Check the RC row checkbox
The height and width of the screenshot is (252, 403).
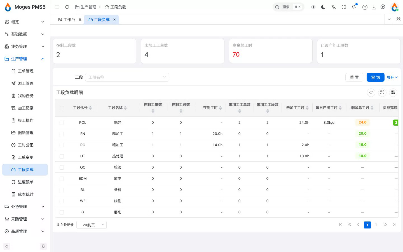(x=62, y=145)
